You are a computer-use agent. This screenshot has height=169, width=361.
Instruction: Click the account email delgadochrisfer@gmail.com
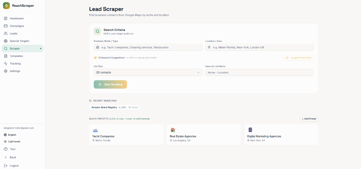(x=19, y=128)
